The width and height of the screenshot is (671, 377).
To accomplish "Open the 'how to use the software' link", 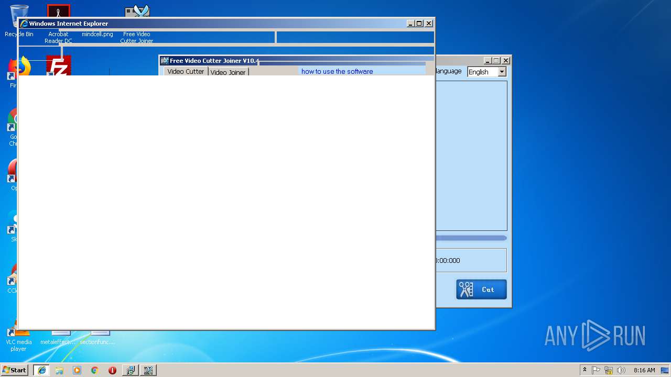I will [337, 71].
